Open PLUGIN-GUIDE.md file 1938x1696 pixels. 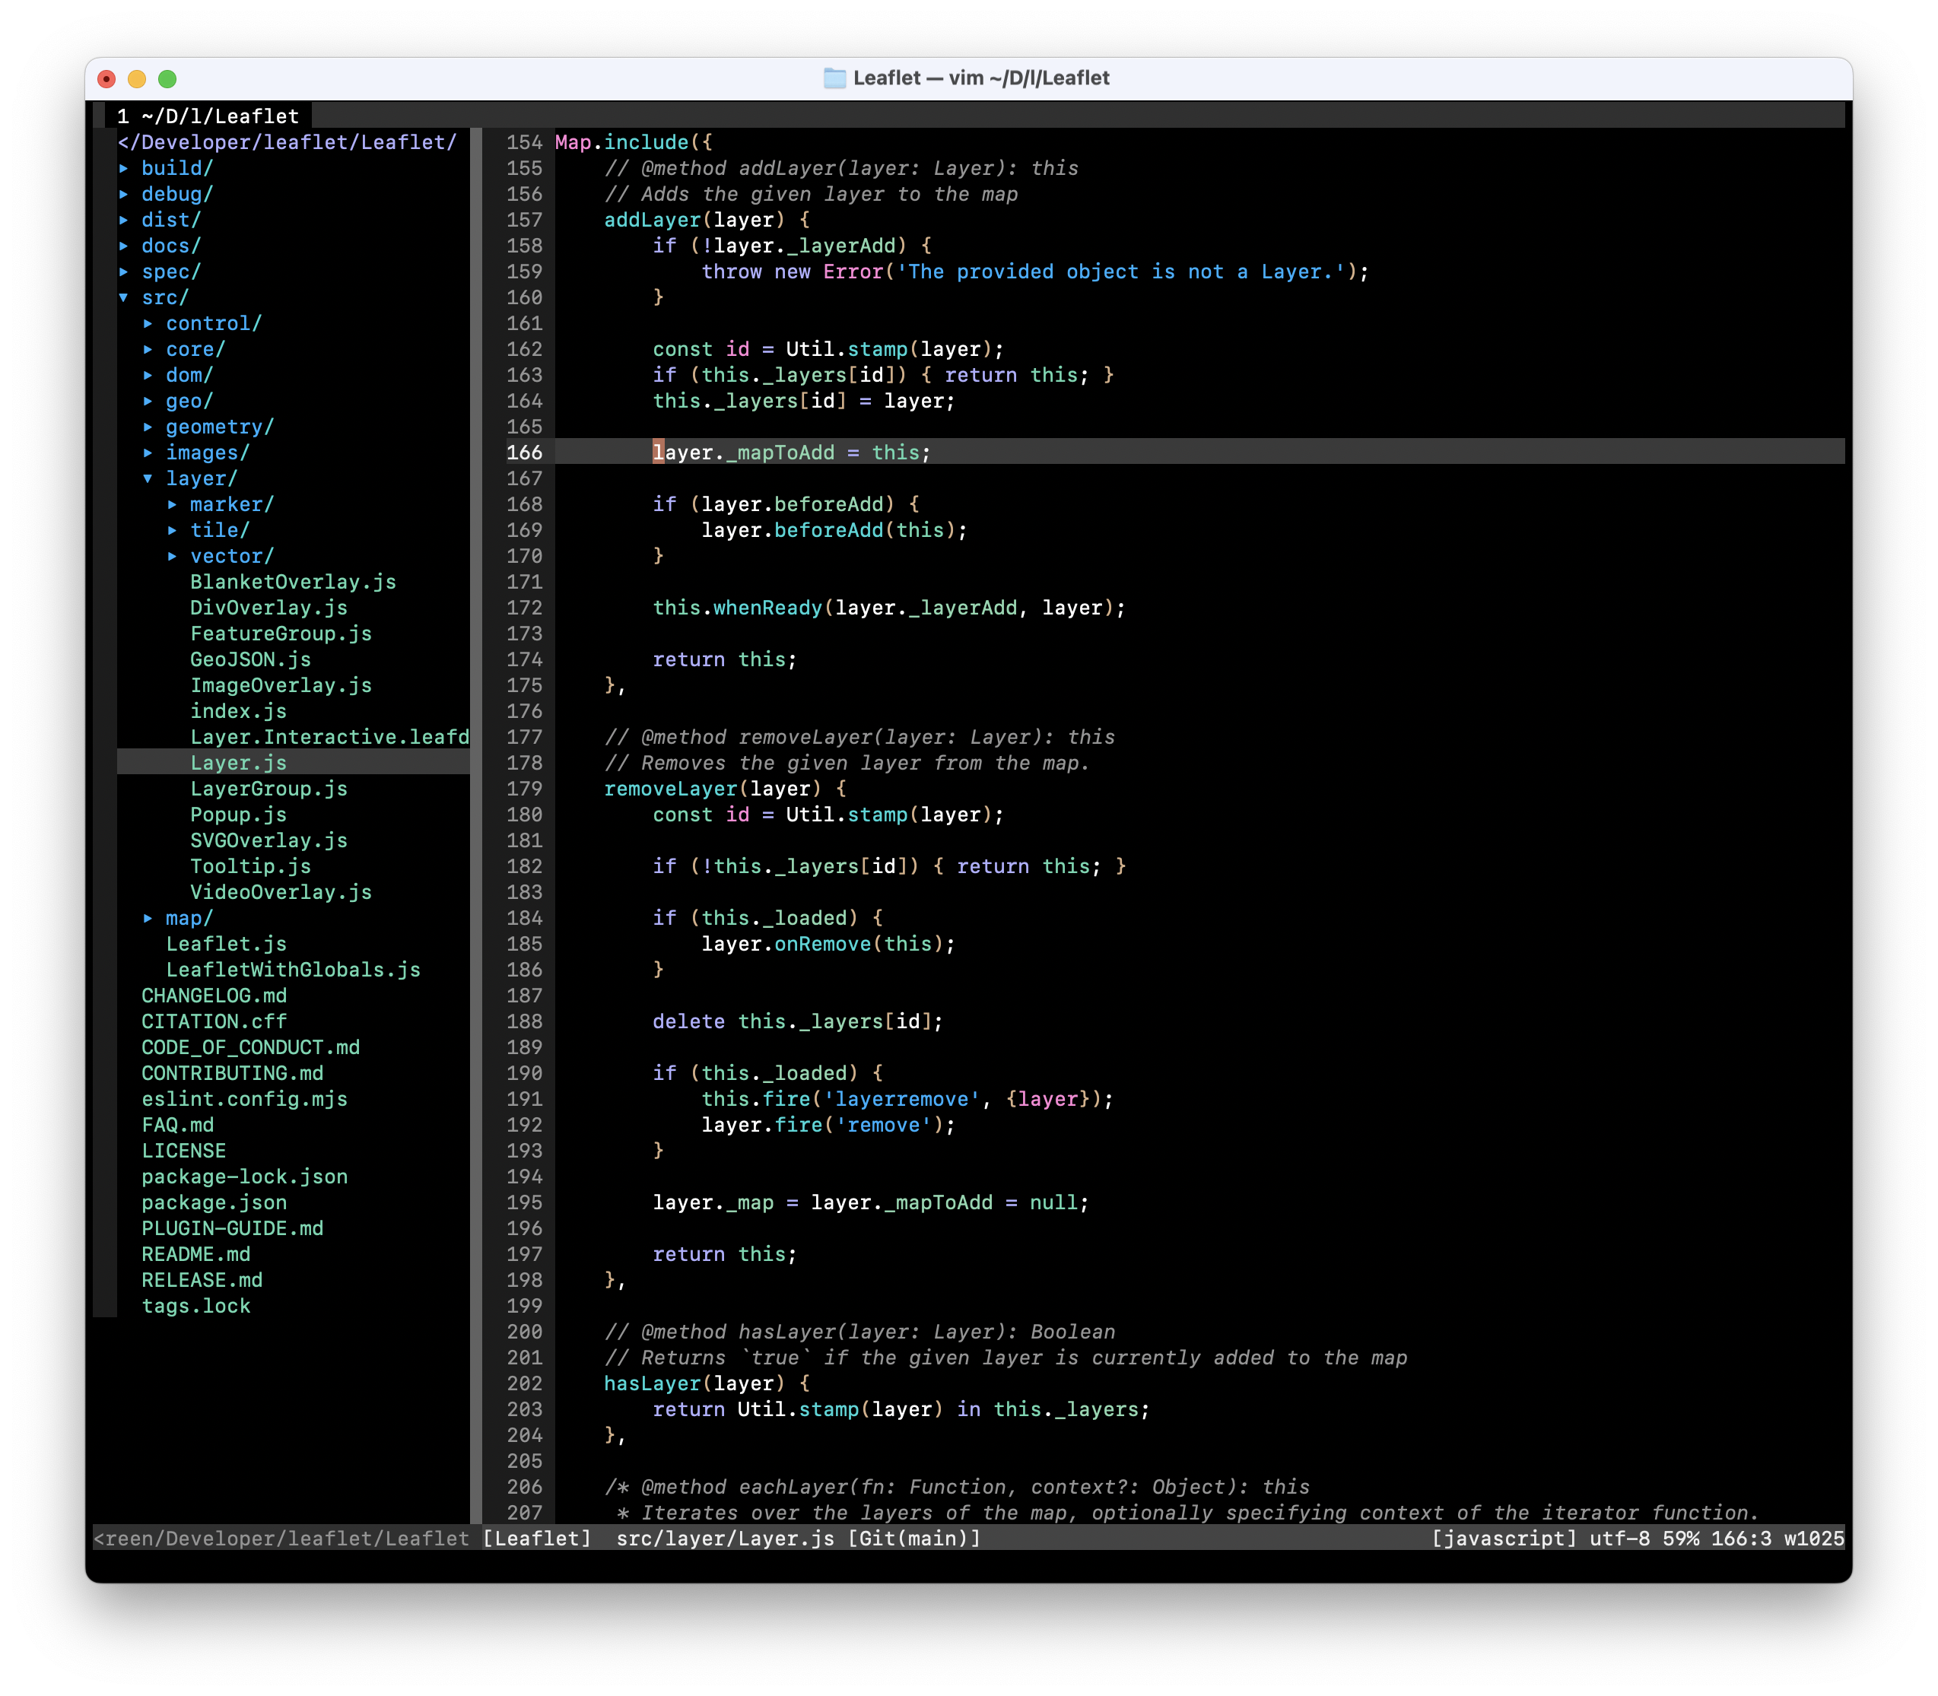(233, 1228)
